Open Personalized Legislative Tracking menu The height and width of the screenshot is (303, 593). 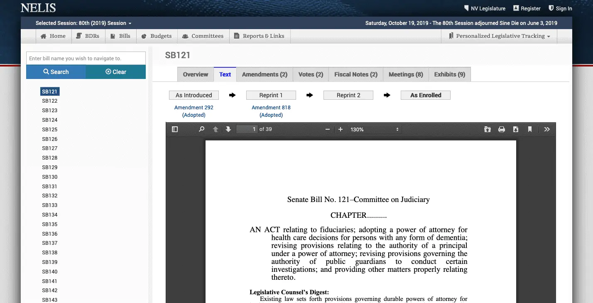pyautogui.click(x=500, y=36)
